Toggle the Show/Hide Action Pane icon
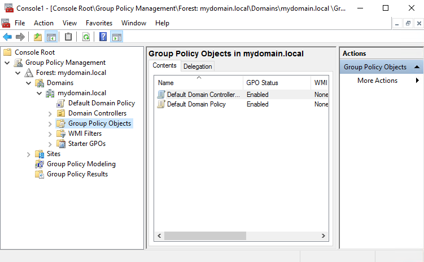The height and width of the screenshot is (262, 424). pos(116,37)
